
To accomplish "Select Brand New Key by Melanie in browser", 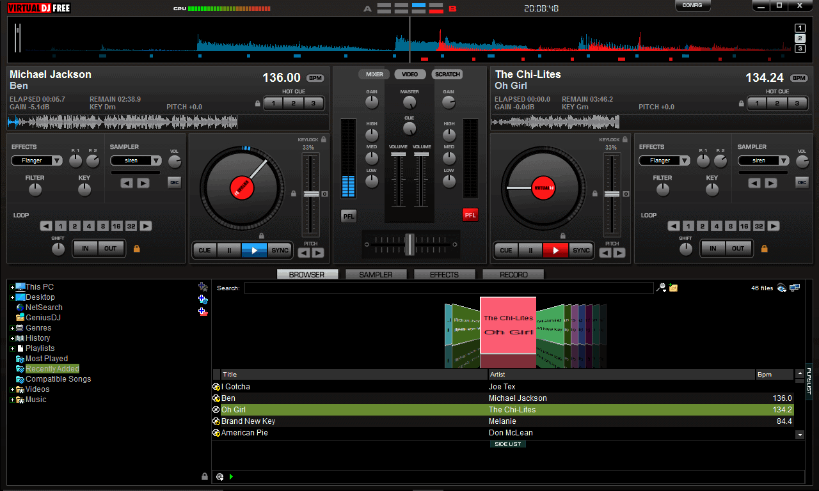I will pos(320,421).
